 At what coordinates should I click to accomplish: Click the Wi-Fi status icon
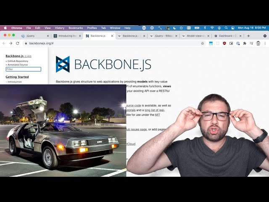click(212, 28)
